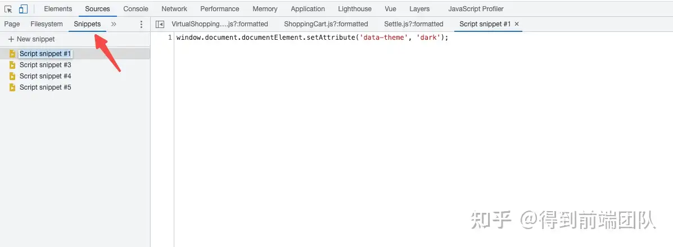Close the Script snippet #1 editor tab
This screenshot has width=673, height=247.
click(517, 24)
